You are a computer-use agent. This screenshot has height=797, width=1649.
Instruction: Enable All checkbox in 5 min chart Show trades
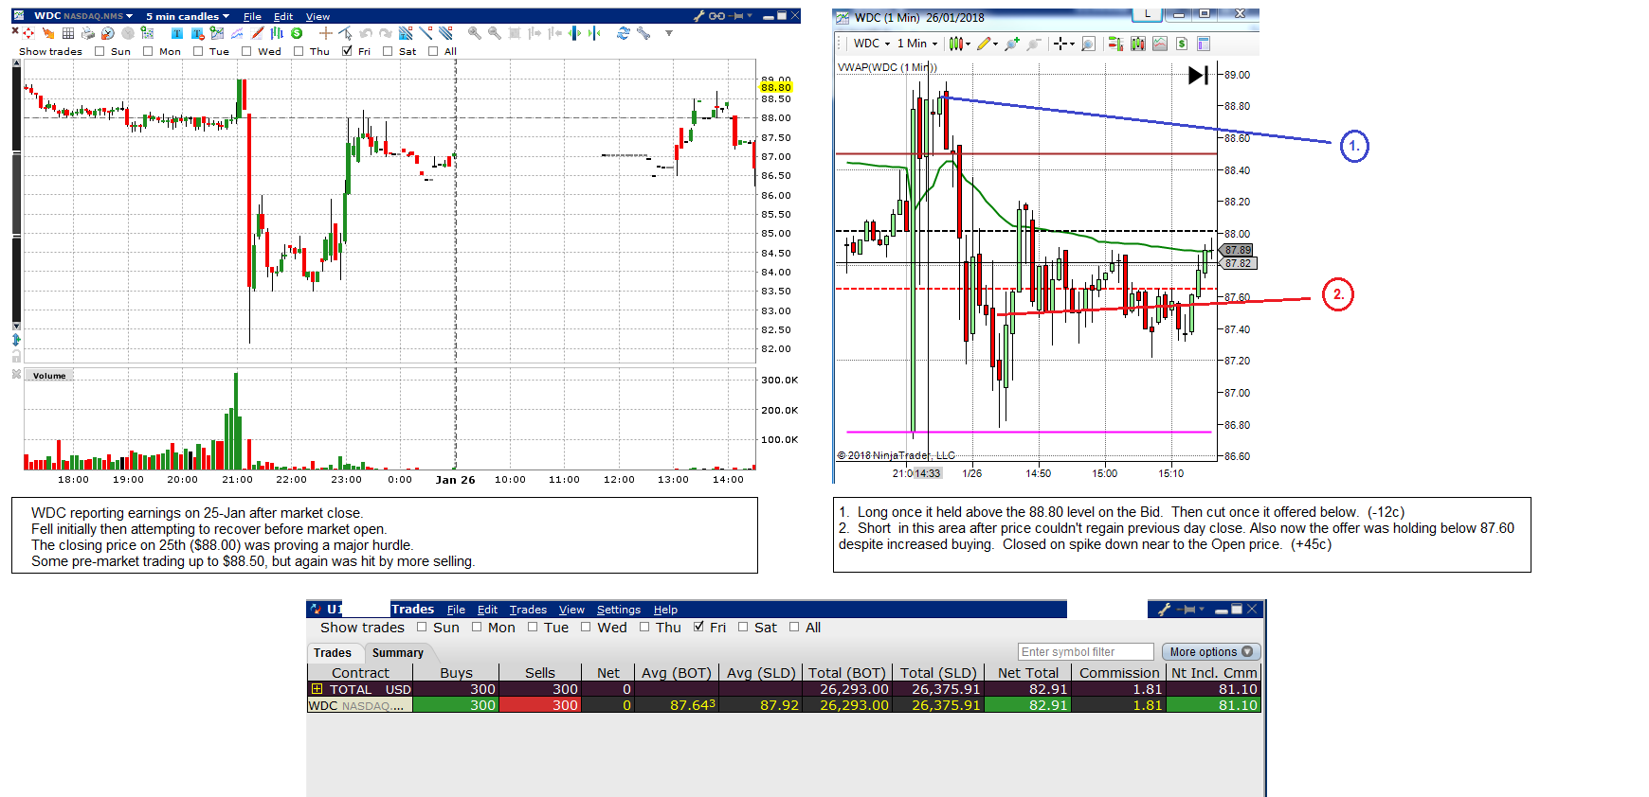coord(433,51)
